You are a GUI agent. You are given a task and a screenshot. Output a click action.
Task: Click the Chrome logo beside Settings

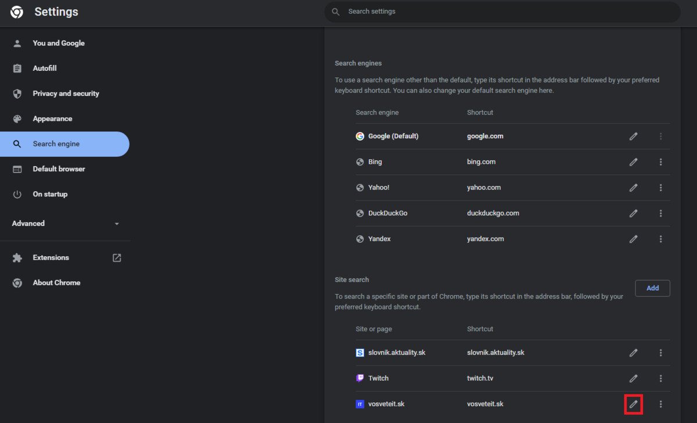17,12
